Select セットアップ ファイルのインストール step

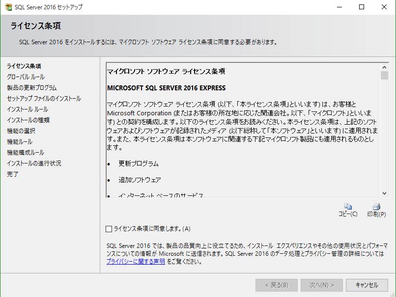click(x=44, y=98)
